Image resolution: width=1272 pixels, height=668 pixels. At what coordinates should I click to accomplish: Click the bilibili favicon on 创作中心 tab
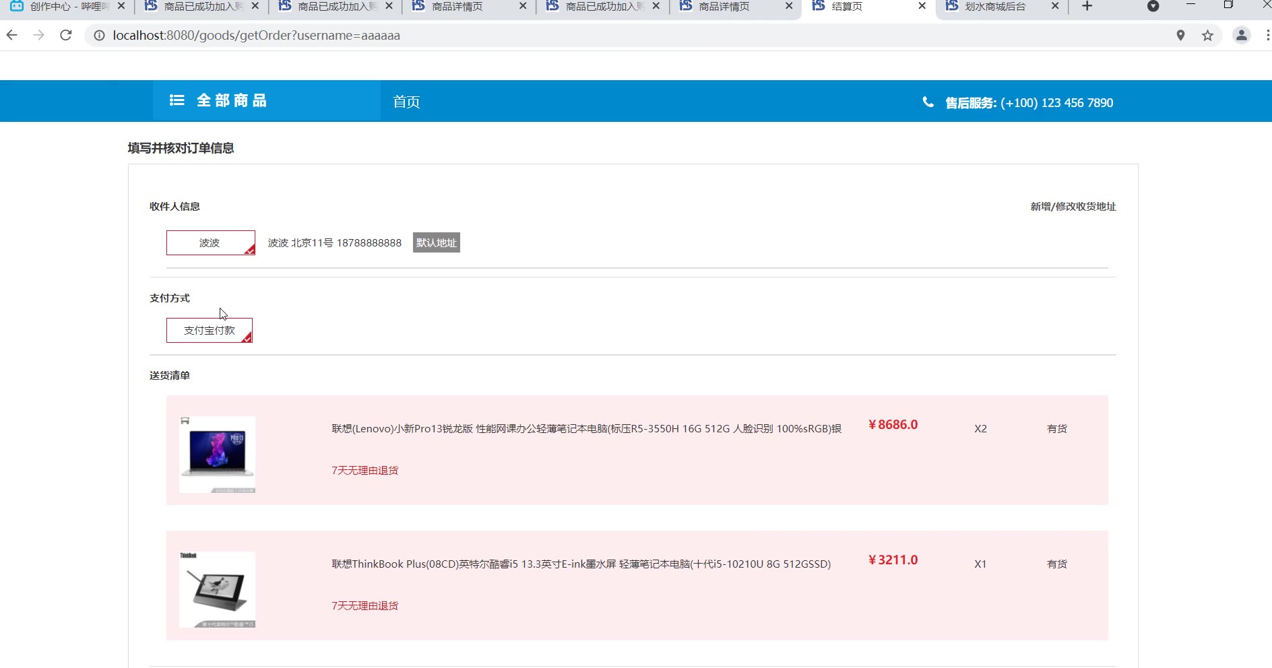tap(17, 6)
